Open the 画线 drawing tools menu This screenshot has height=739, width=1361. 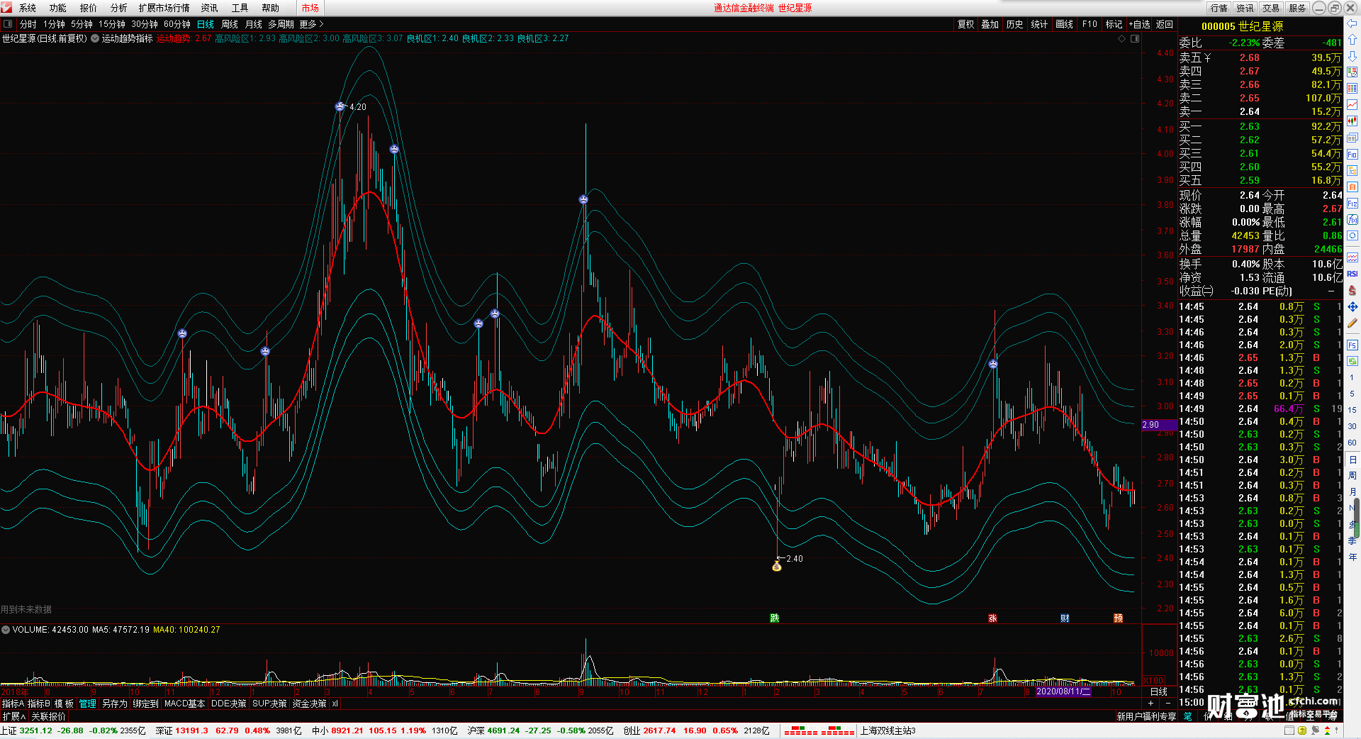click(x=1064, y=24)
